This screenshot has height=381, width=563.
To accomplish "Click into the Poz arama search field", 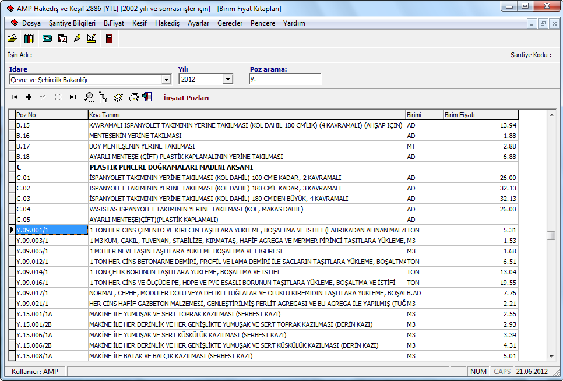I will click(x=284, y=79).
